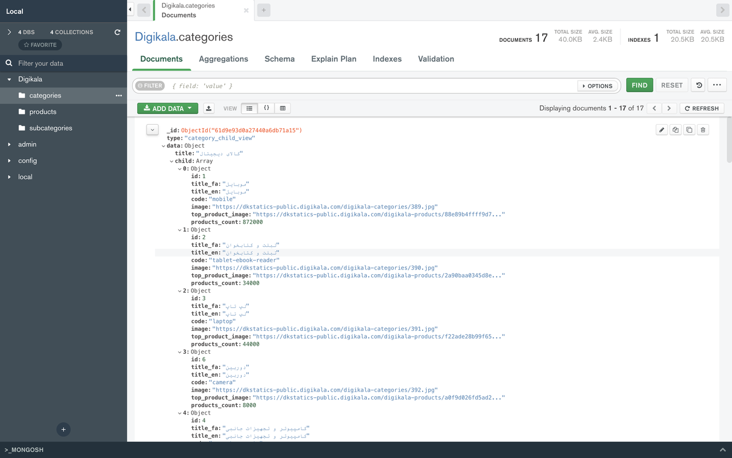732x458 pixels.
Task: Expand the Local connection details chevron
Action: click(x=9, y=32)
